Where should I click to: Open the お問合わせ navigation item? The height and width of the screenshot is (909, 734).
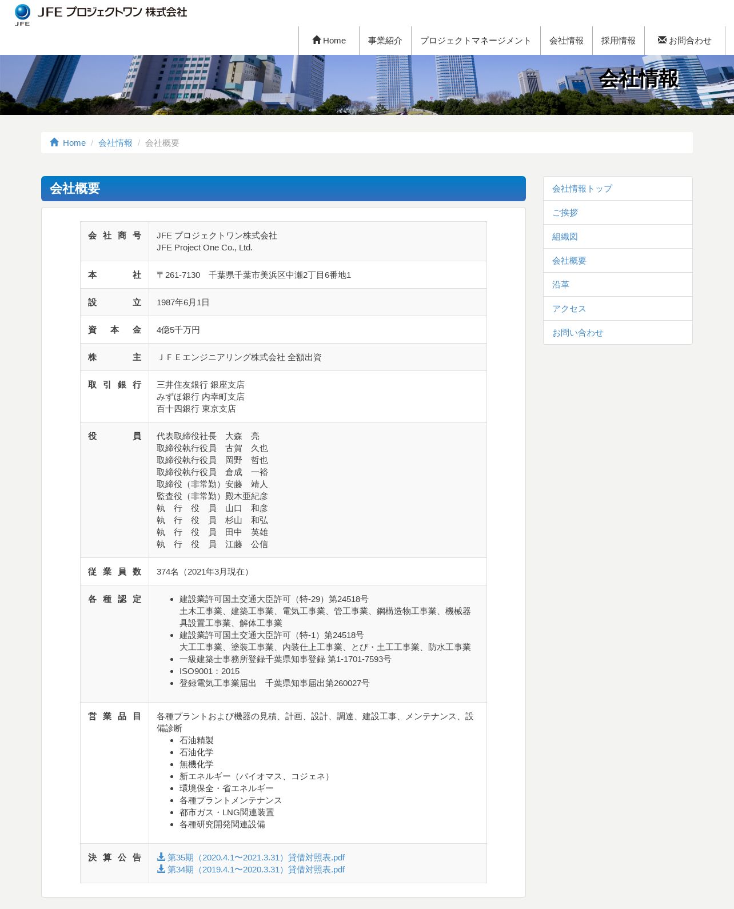pyautogui.click(x=685, y=41)
